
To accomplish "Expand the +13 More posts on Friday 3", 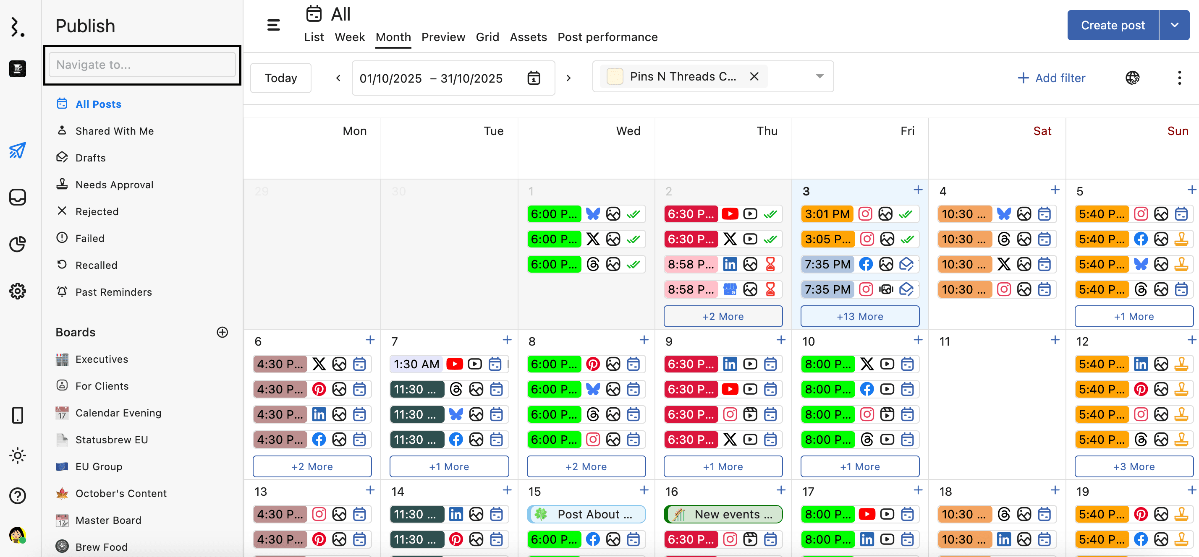I will click(x=860, y=316).
